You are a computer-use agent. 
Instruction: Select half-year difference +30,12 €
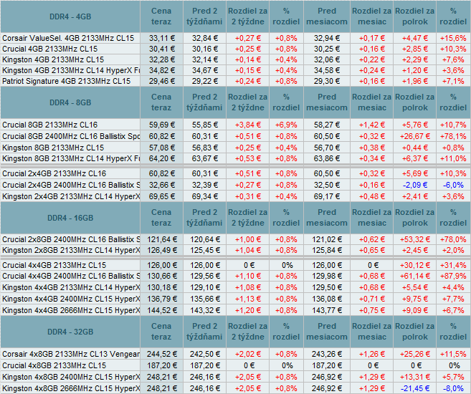(x=415, y=265)
